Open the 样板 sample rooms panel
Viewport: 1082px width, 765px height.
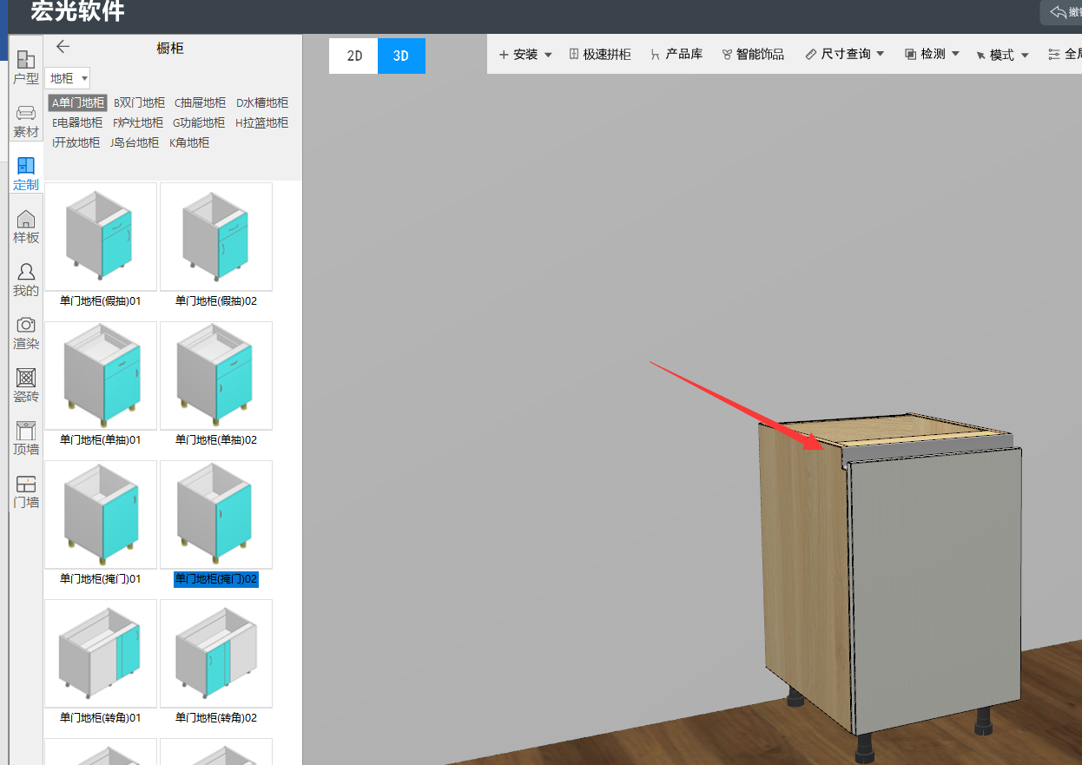pos(26,227)
